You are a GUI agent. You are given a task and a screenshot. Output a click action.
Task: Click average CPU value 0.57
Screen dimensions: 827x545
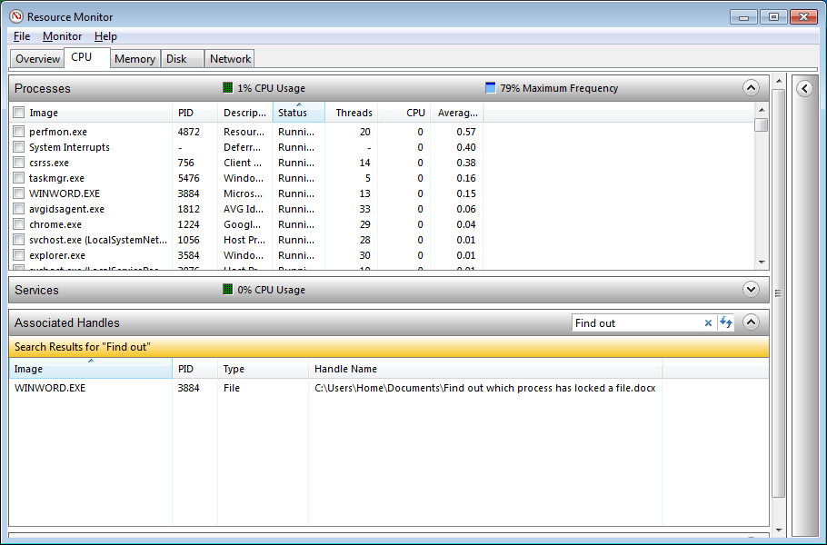pyautogui.click(x=466, y=132)
